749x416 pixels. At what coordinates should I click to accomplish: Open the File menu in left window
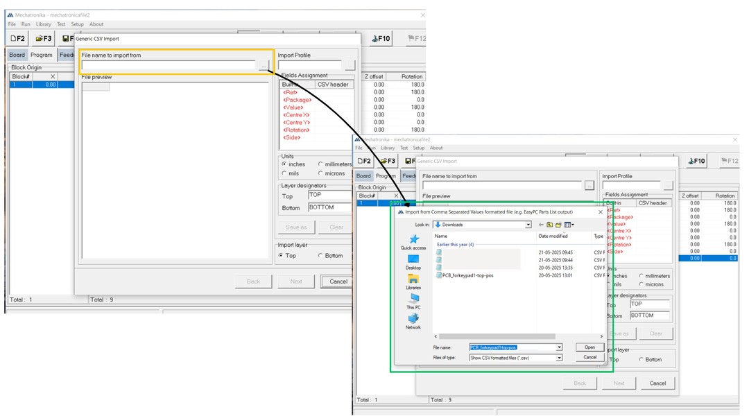pyautogui.click(x=12, y=24)
